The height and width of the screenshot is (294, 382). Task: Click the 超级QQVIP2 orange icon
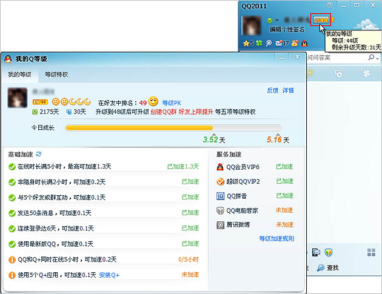[x=221, y=181]
